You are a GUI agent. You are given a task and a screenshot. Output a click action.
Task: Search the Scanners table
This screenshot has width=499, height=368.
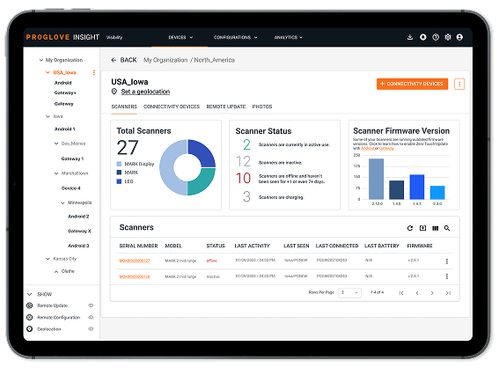(x=447, y=228)
